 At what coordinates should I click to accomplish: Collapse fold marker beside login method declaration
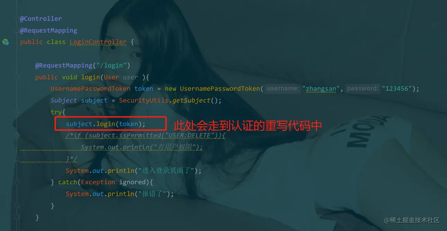pos(17,77)
